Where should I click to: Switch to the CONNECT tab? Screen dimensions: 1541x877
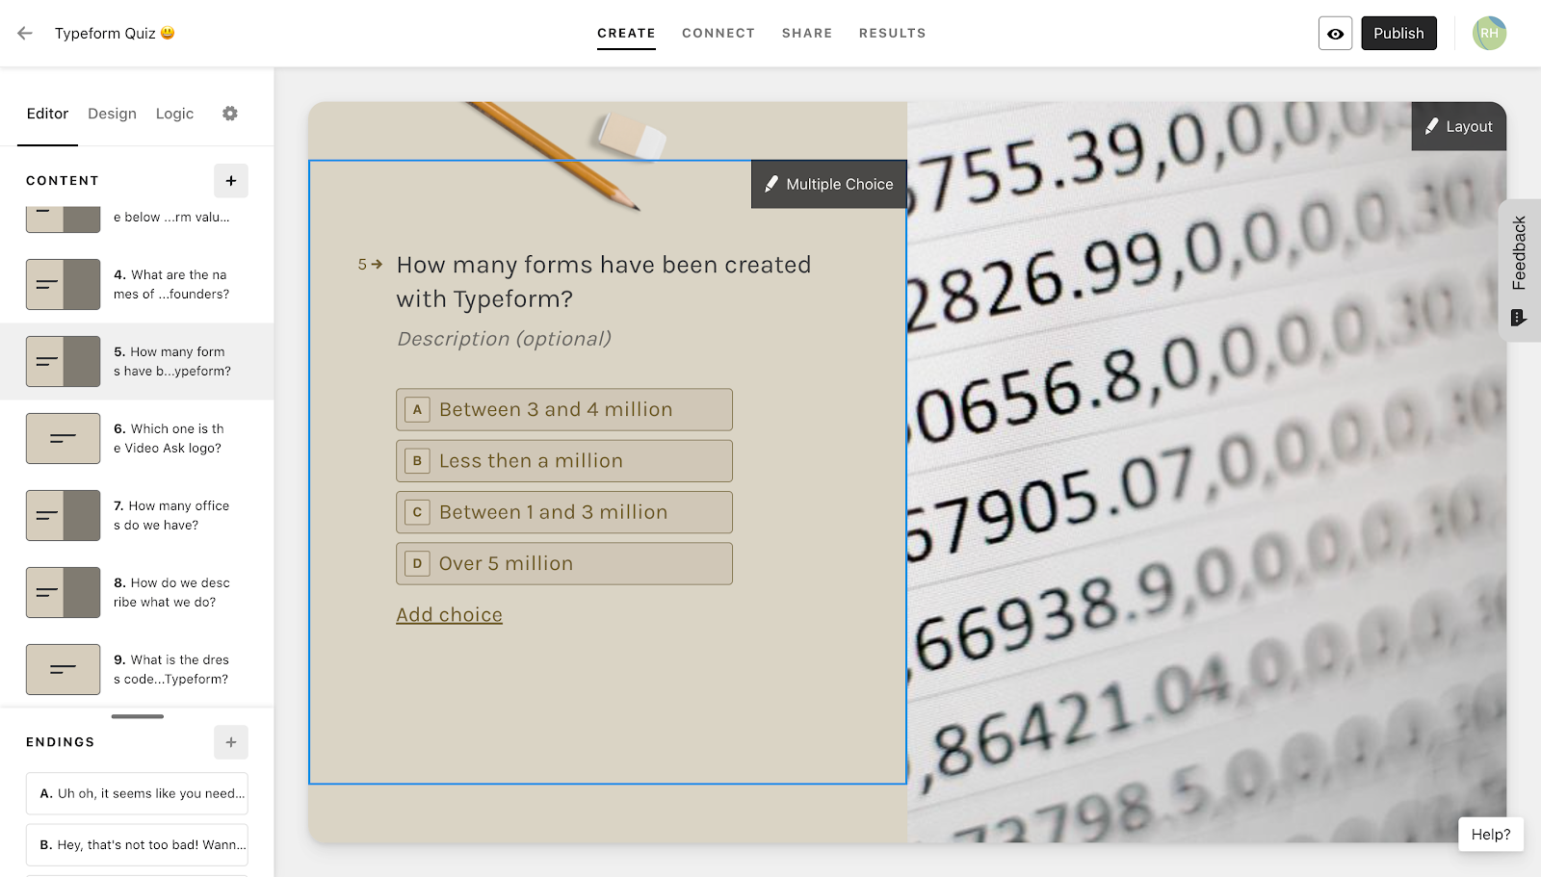click(718, 33)
